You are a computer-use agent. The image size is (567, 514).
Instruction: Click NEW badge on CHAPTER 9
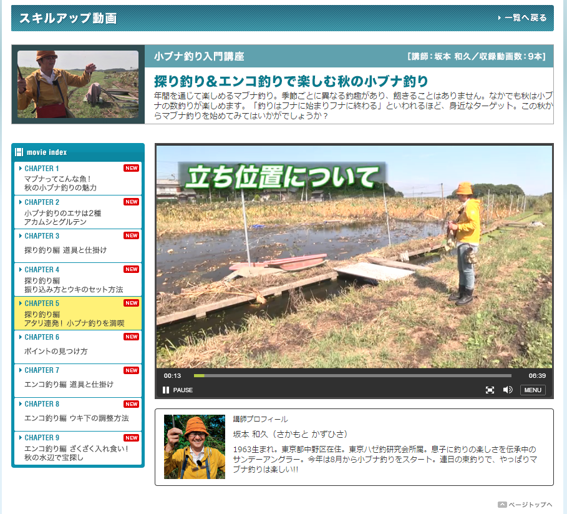tap(131, 438)
